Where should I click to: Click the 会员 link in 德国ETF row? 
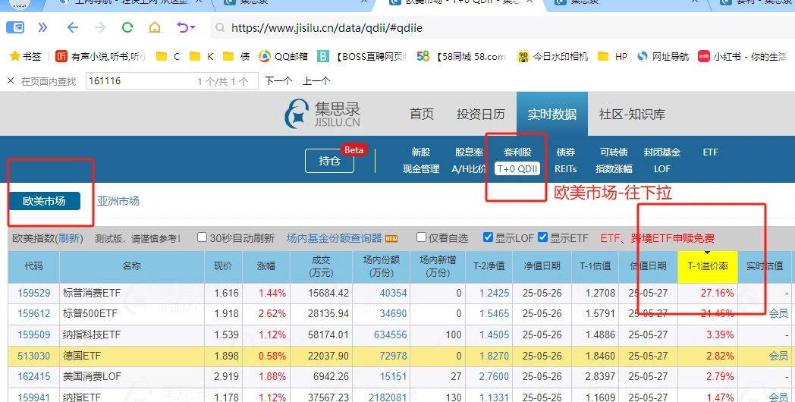(x=778, y=356)
